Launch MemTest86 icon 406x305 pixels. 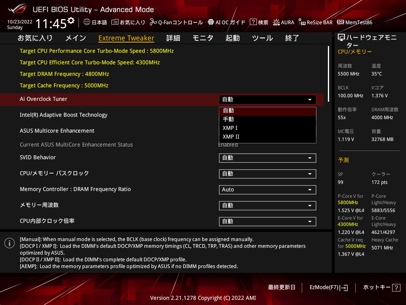341,22
